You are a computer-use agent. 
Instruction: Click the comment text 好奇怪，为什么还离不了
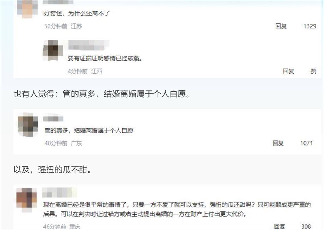[x=77, y=13]
